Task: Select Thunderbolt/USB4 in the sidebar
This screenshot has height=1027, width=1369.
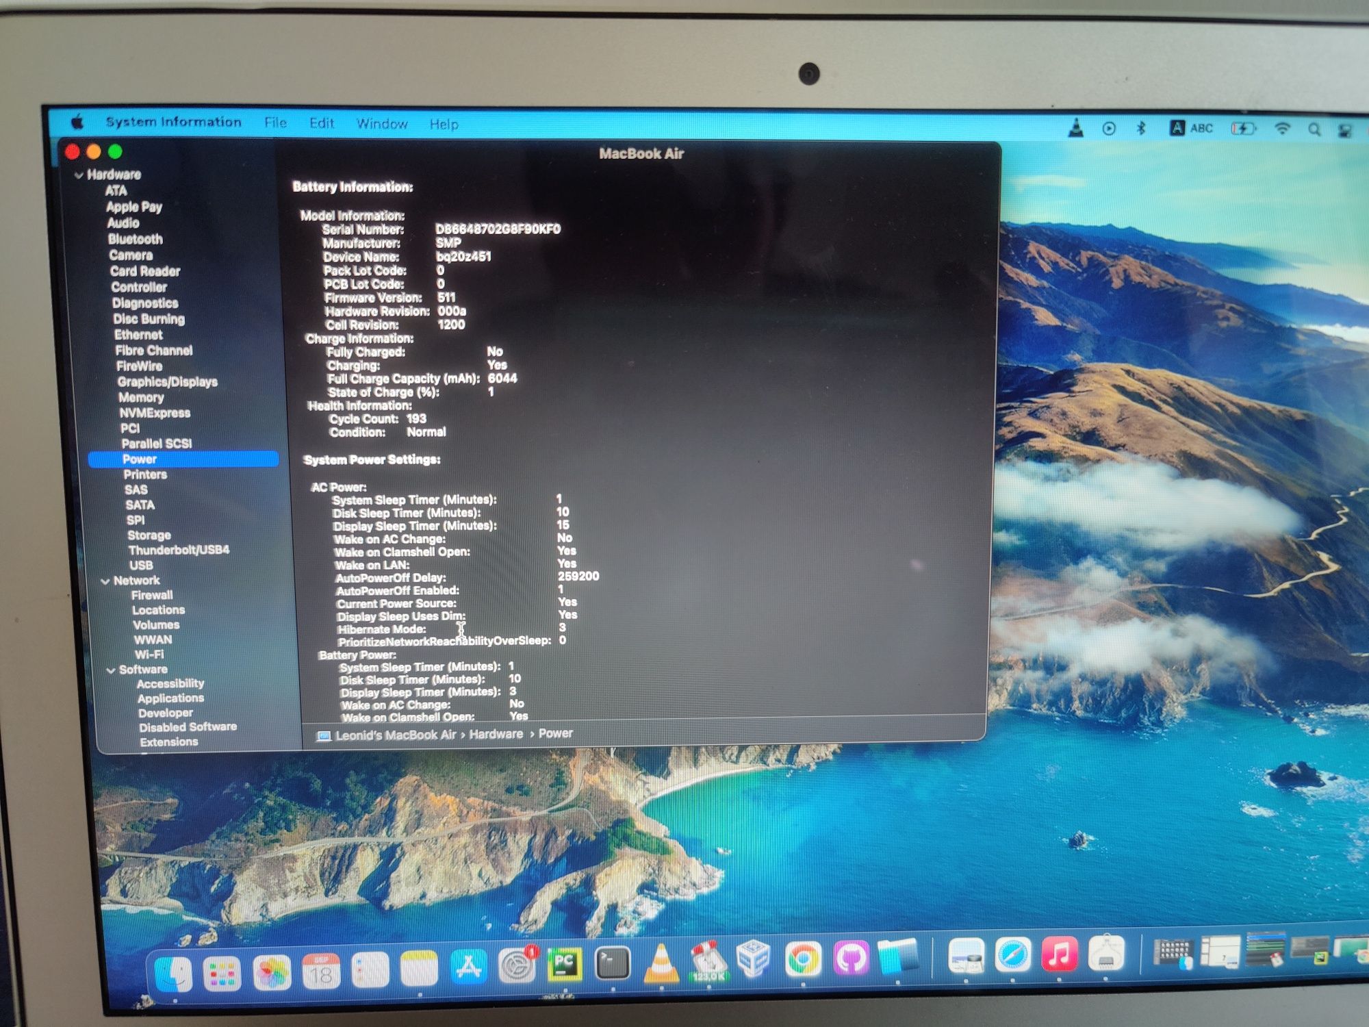Action: (179, 550)
